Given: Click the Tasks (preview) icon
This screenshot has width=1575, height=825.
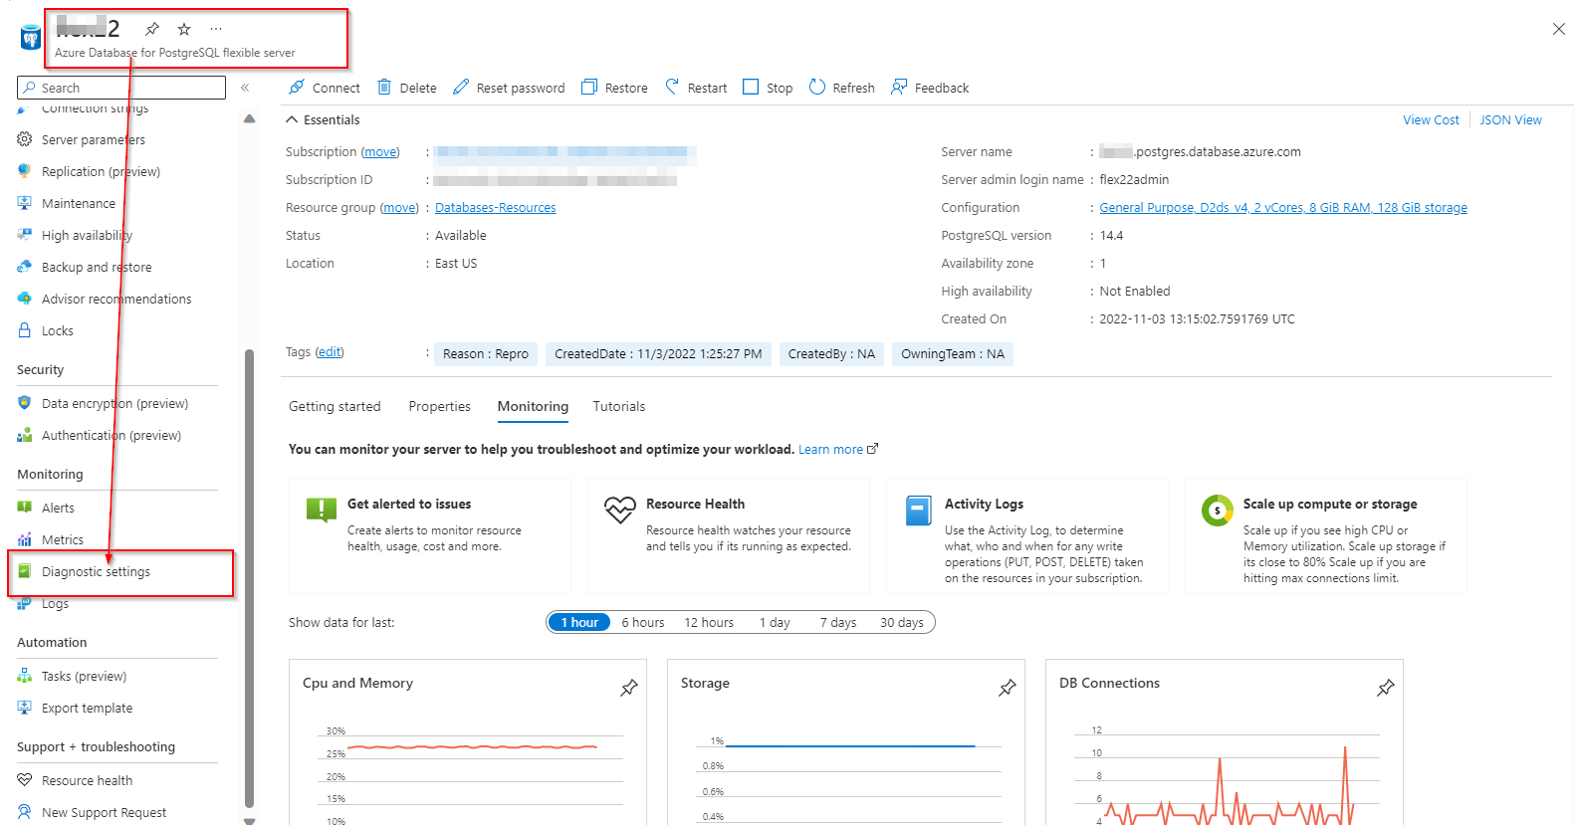Looking at the screenshot, I should [25, 676].
